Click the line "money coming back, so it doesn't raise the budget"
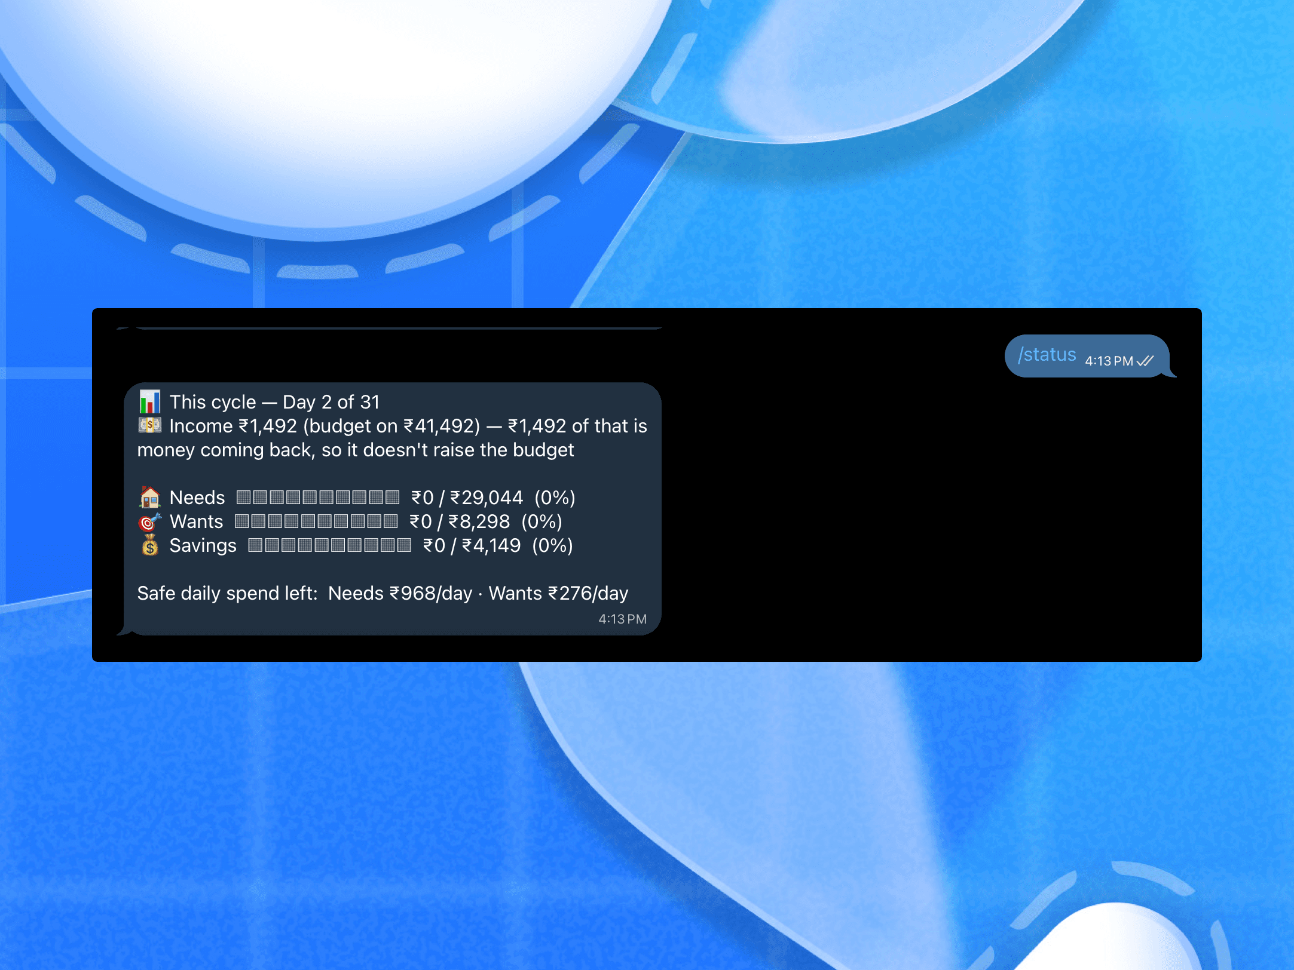The width and height of the screenshot is (1294, 970). click(356, 450)
